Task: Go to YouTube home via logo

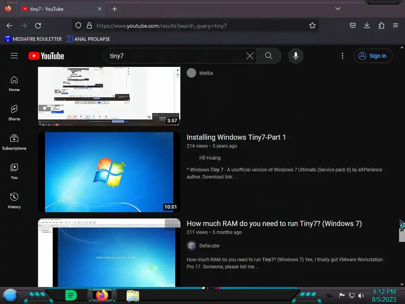Action: (46, 56)
